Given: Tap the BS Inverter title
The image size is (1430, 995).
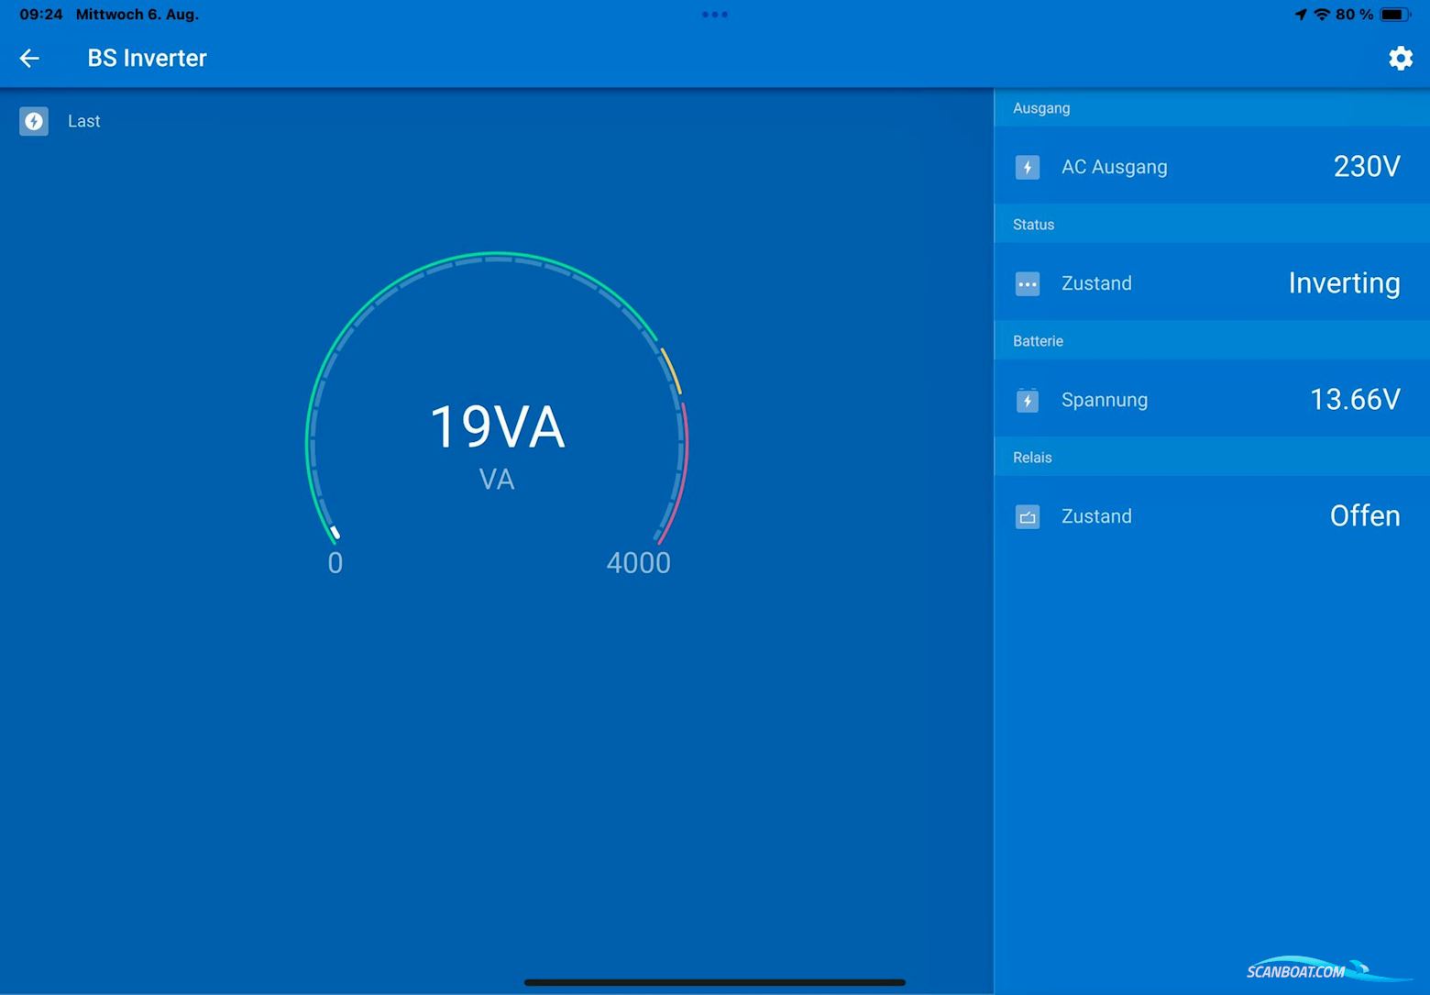Looking at the screenshot, I should click(x=147, y=58).
